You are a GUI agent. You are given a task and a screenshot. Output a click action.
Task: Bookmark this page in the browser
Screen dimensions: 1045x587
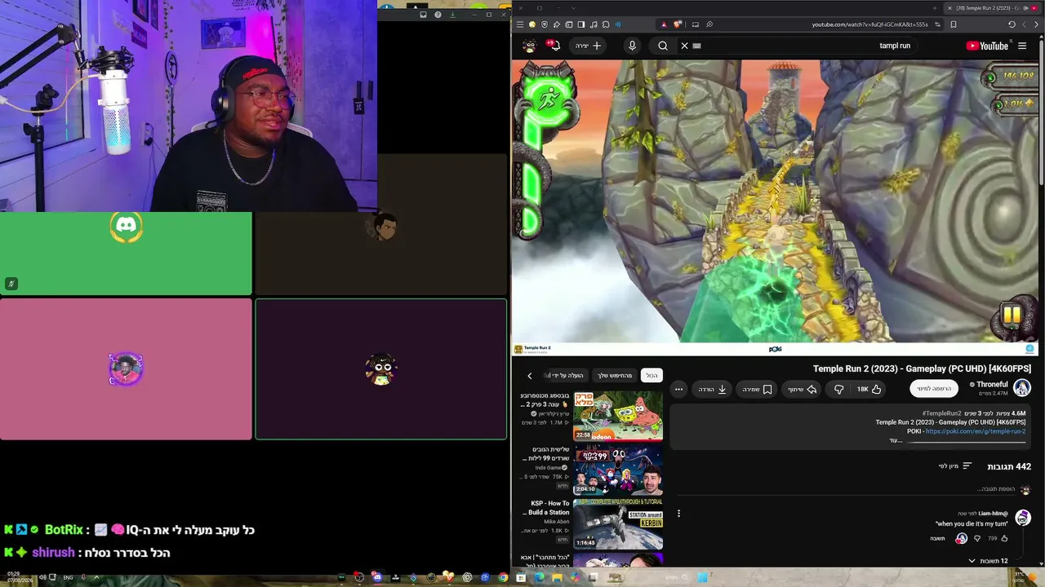[x=954, y=24]
